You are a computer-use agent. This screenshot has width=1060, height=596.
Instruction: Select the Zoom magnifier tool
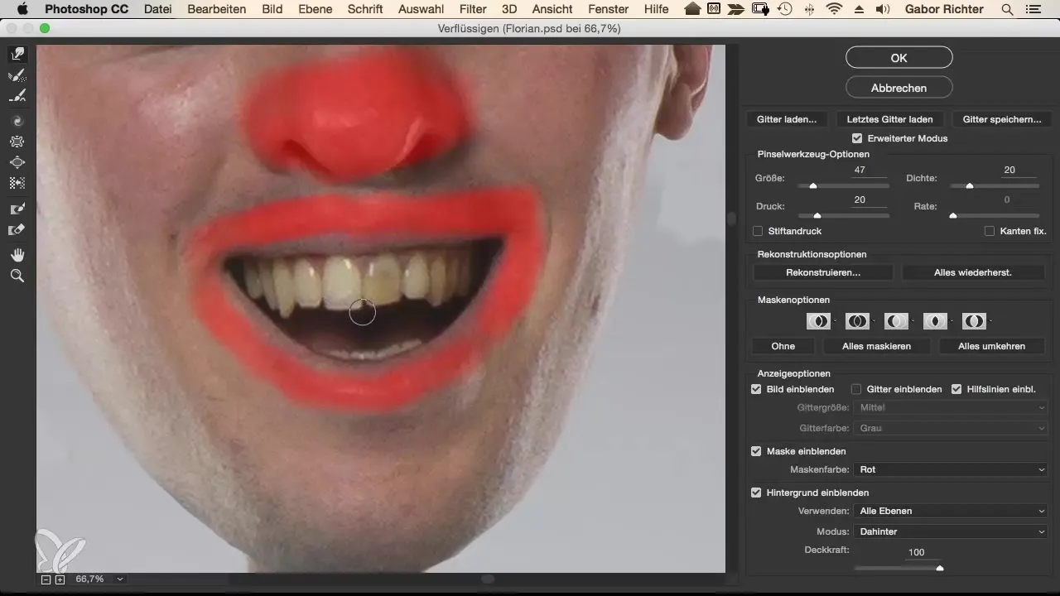point(17,276)
